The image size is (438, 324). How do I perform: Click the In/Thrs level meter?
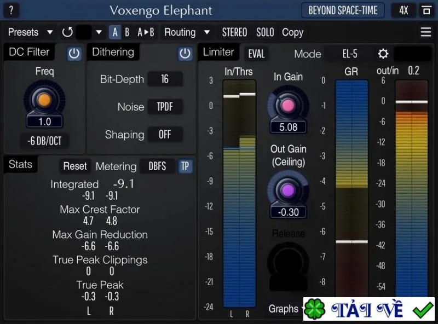[x=239, y=194]
